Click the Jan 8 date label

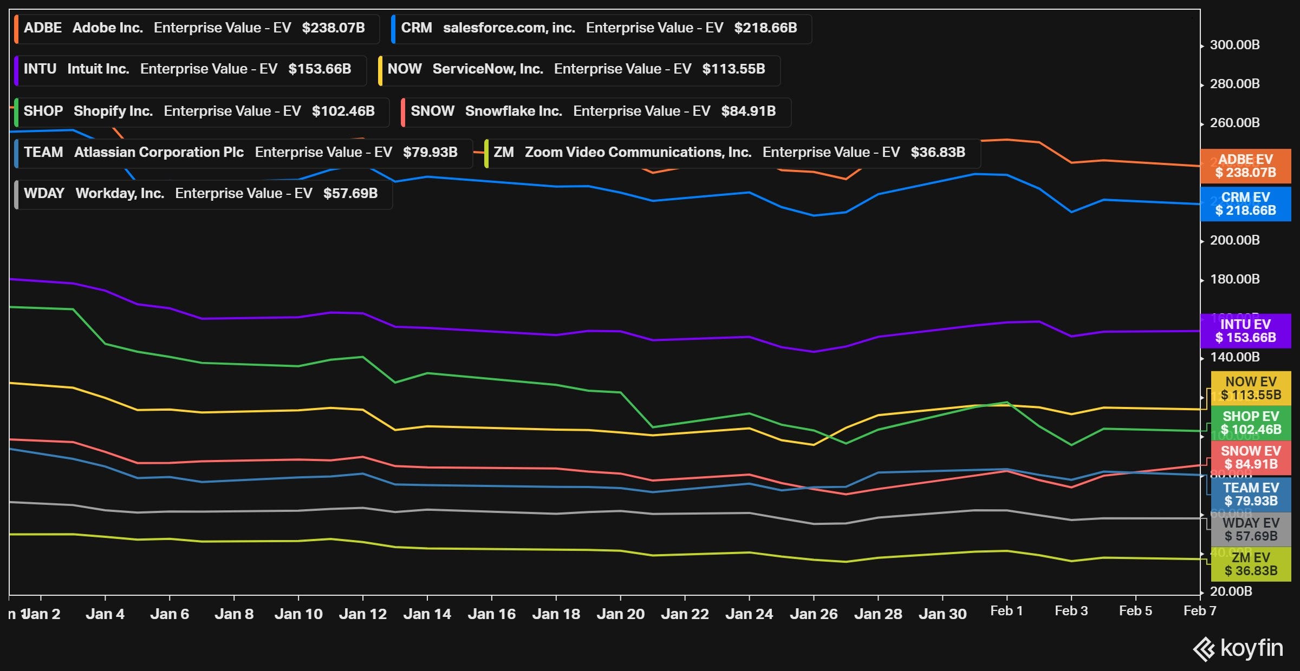click(234, 614)
